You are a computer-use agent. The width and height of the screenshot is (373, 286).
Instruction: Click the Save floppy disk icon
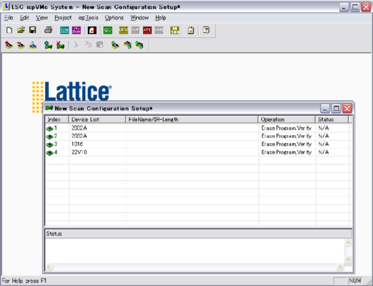[33, 30]
